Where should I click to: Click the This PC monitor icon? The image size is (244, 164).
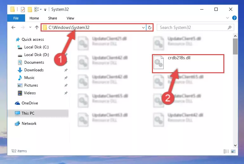point(17,113)
